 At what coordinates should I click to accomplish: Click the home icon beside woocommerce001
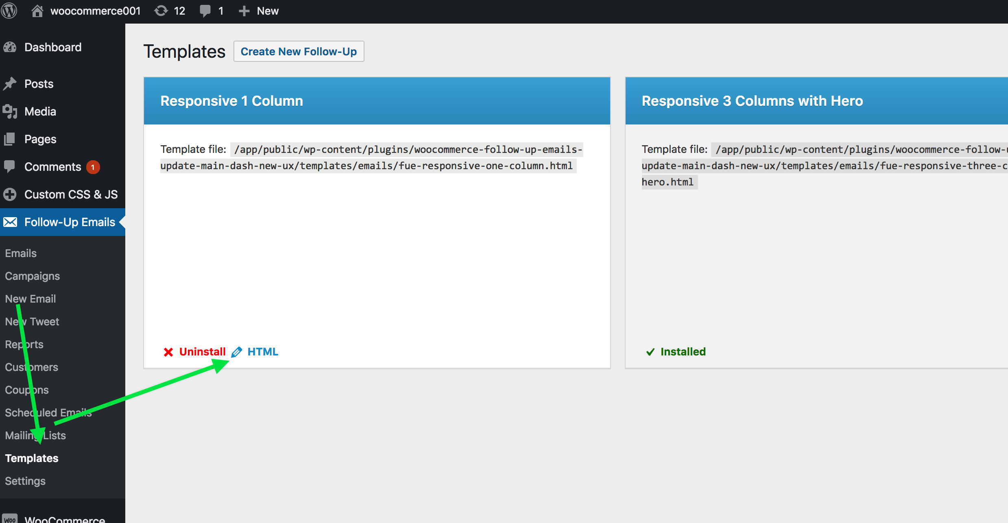(37, 11)
